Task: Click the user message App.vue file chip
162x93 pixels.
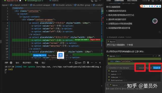Action: point(112,41)
